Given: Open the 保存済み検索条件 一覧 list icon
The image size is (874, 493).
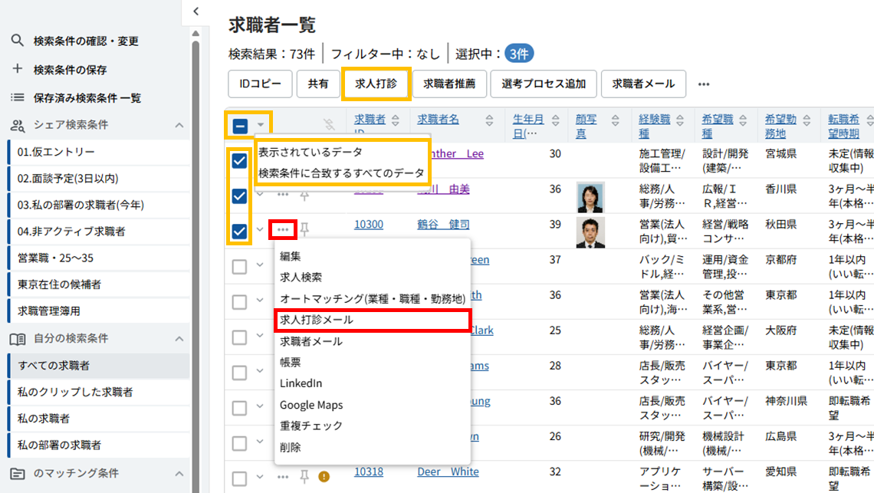Looking at the screenshot, I should (17, 97).
